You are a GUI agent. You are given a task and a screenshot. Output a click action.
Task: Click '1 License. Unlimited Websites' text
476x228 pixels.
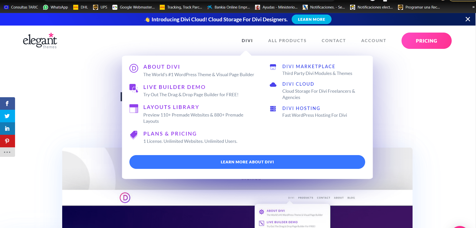[190, 141]
